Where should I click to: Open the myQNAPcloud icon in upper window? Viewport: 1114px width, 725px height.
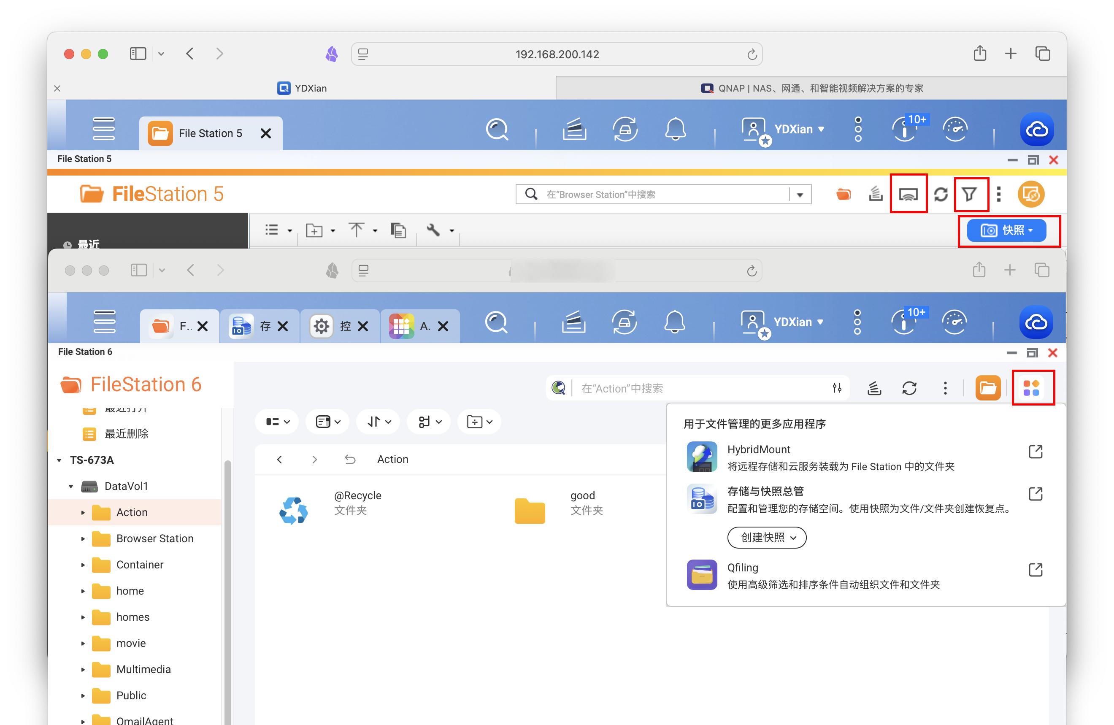coord(1037,129)
